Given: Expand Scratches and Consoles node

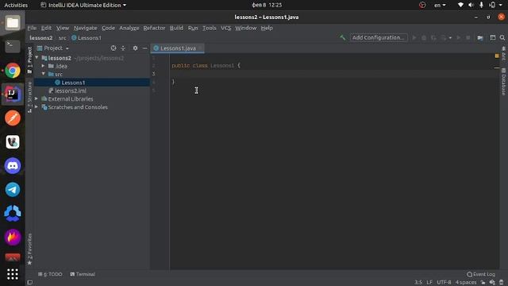Looking at the screenshot, I should [x=37, y=106].
